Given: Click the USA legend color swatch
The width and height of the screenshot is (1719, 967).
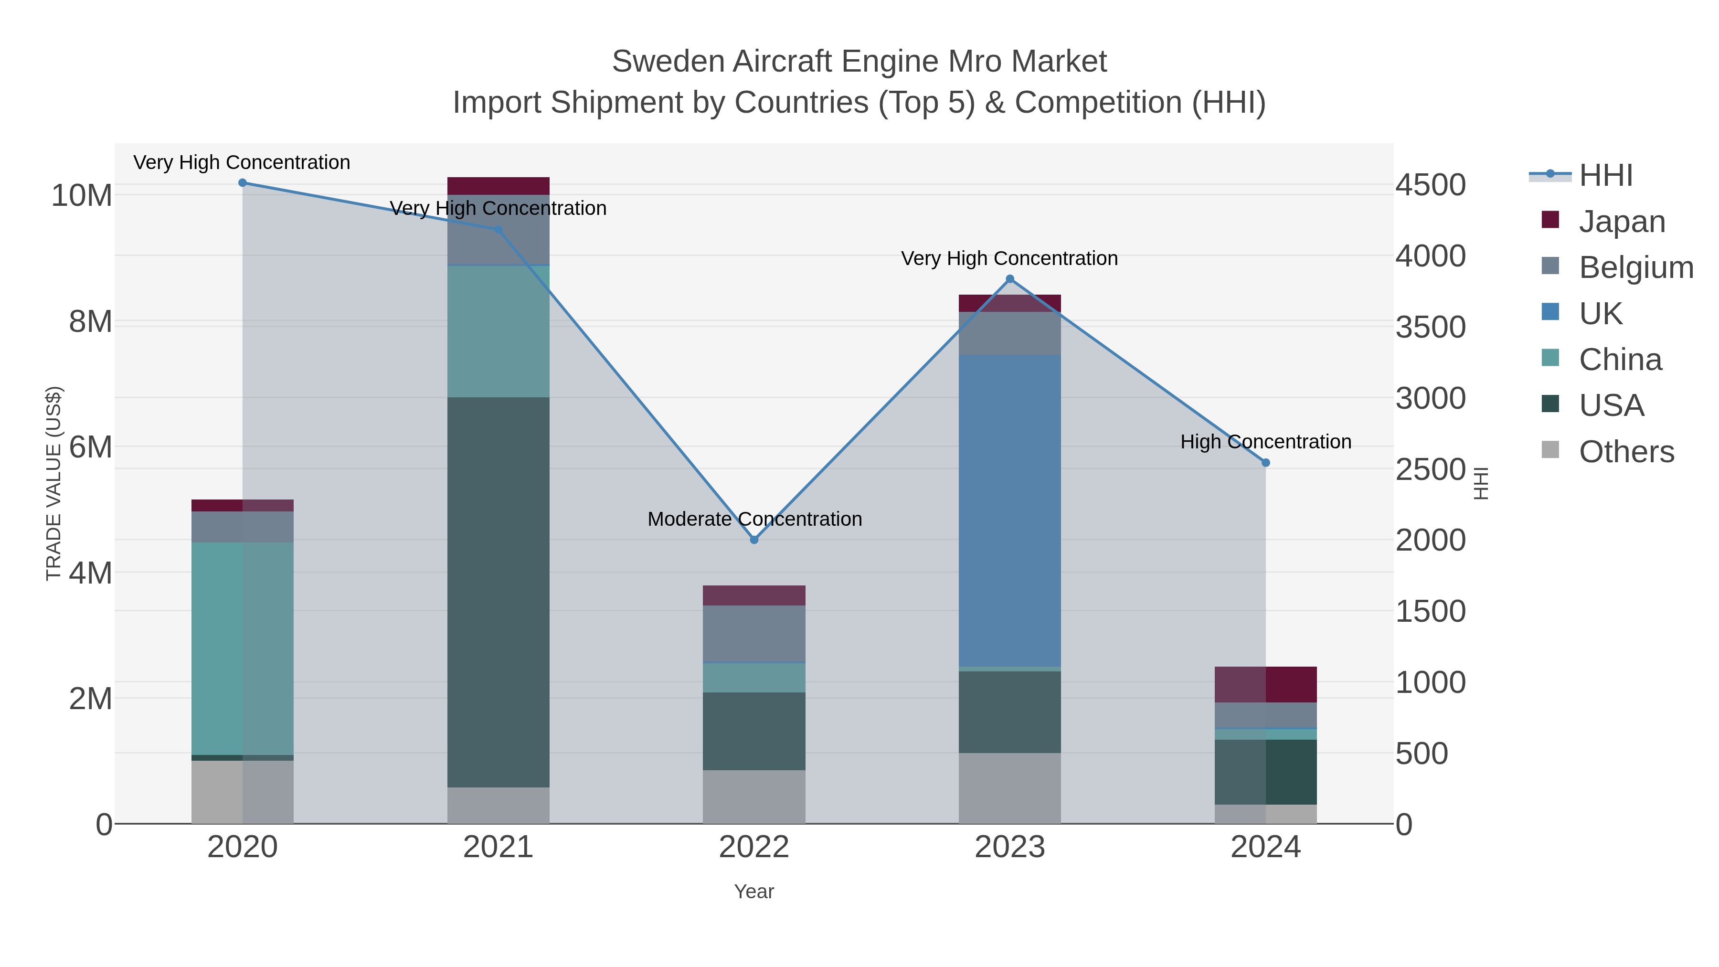Looking at the screenshot, I should [1550, 404].
